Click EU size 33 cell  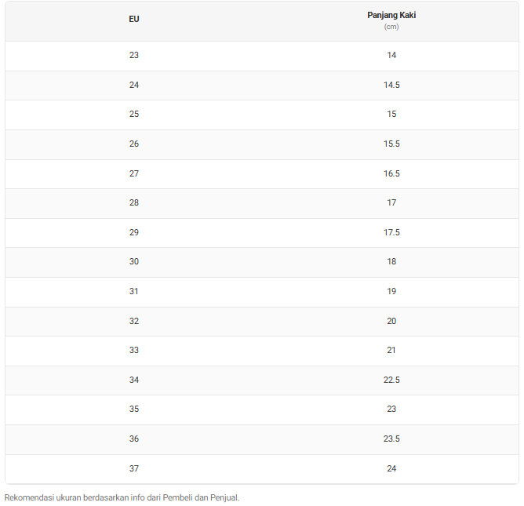coord(134,350)
